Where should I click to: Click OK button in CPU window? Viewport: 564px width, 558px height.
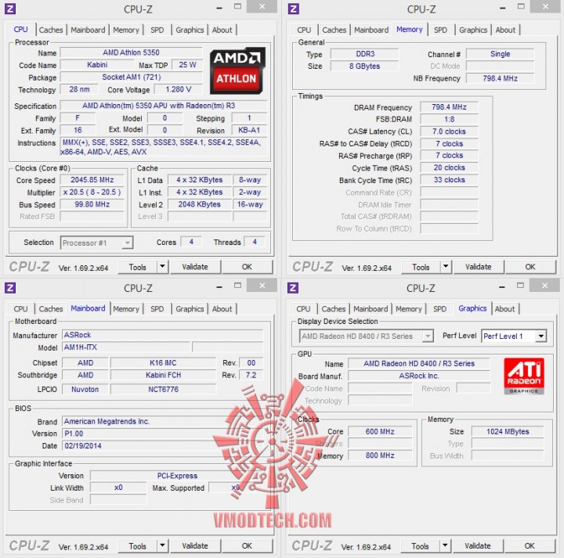(247, 267)
